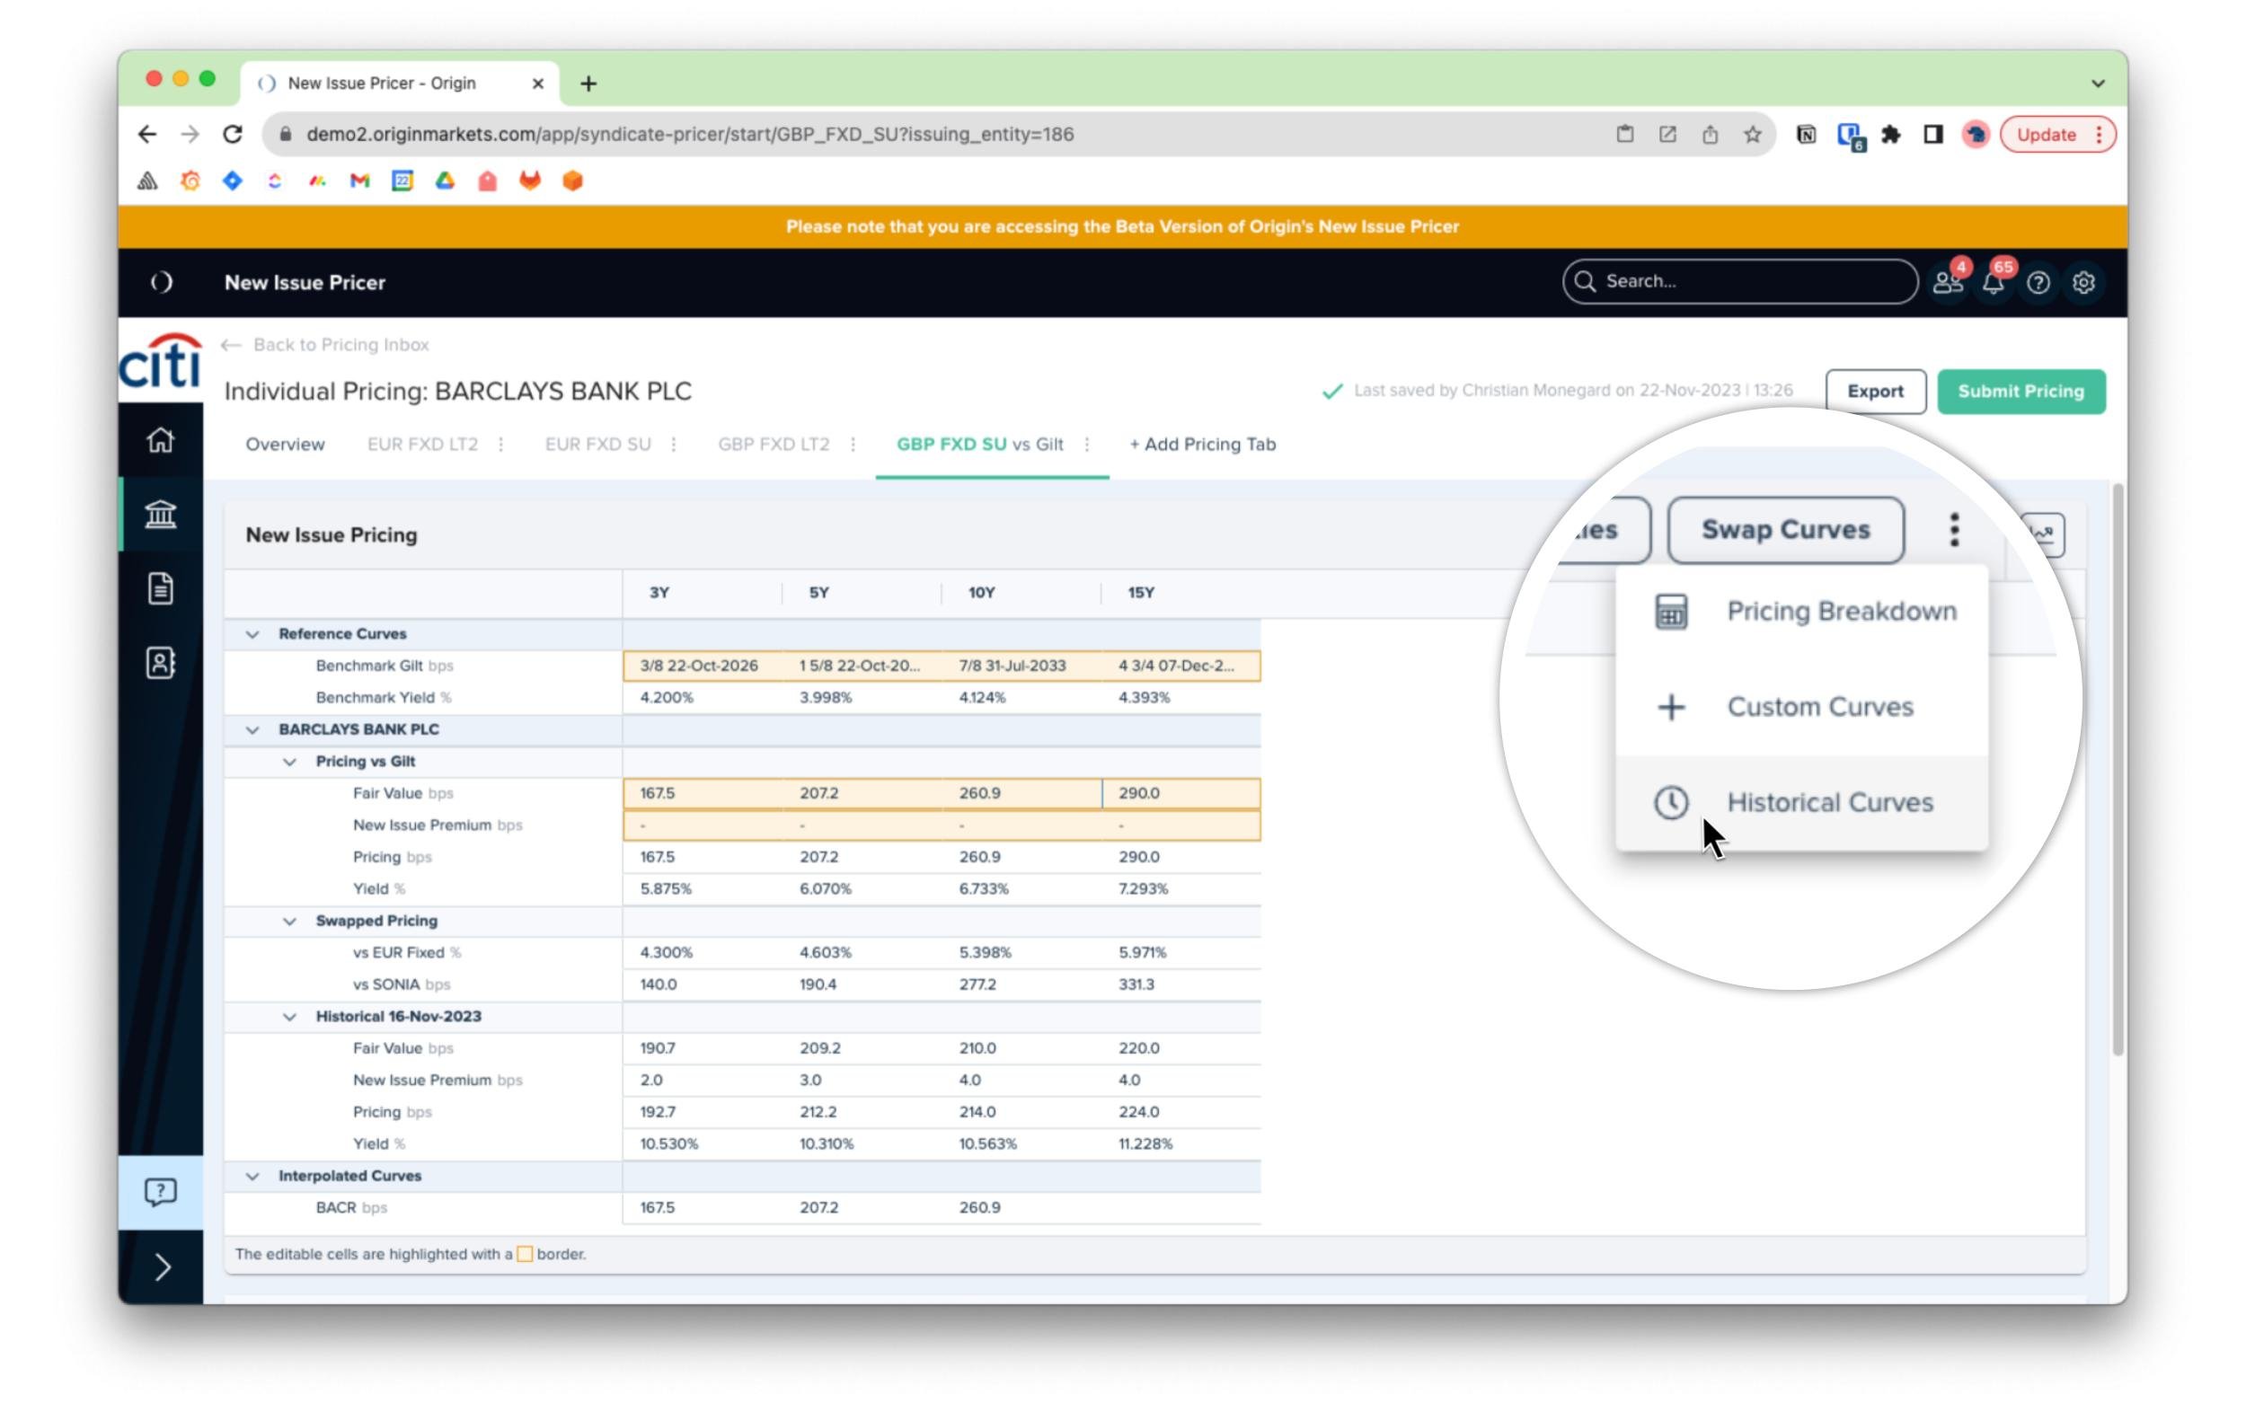Screen dimensions: 2246x1403
Task: Click the Submit Pricing button
Action: (x=2021, y=392)
